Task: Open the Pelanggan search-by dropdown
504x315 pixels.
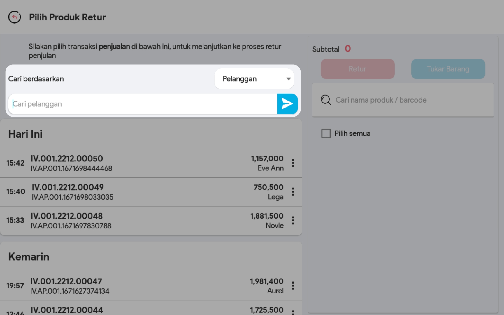Action: click(254, 79)
